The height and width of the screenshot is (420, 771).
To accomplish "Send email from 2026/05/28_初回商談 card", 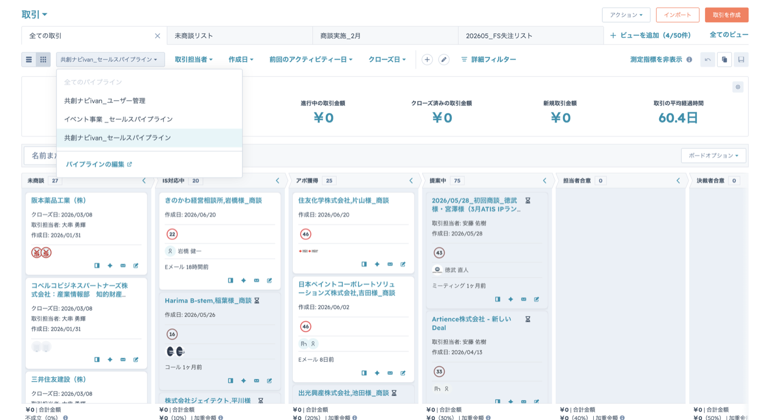I will [x=523, y=299].
